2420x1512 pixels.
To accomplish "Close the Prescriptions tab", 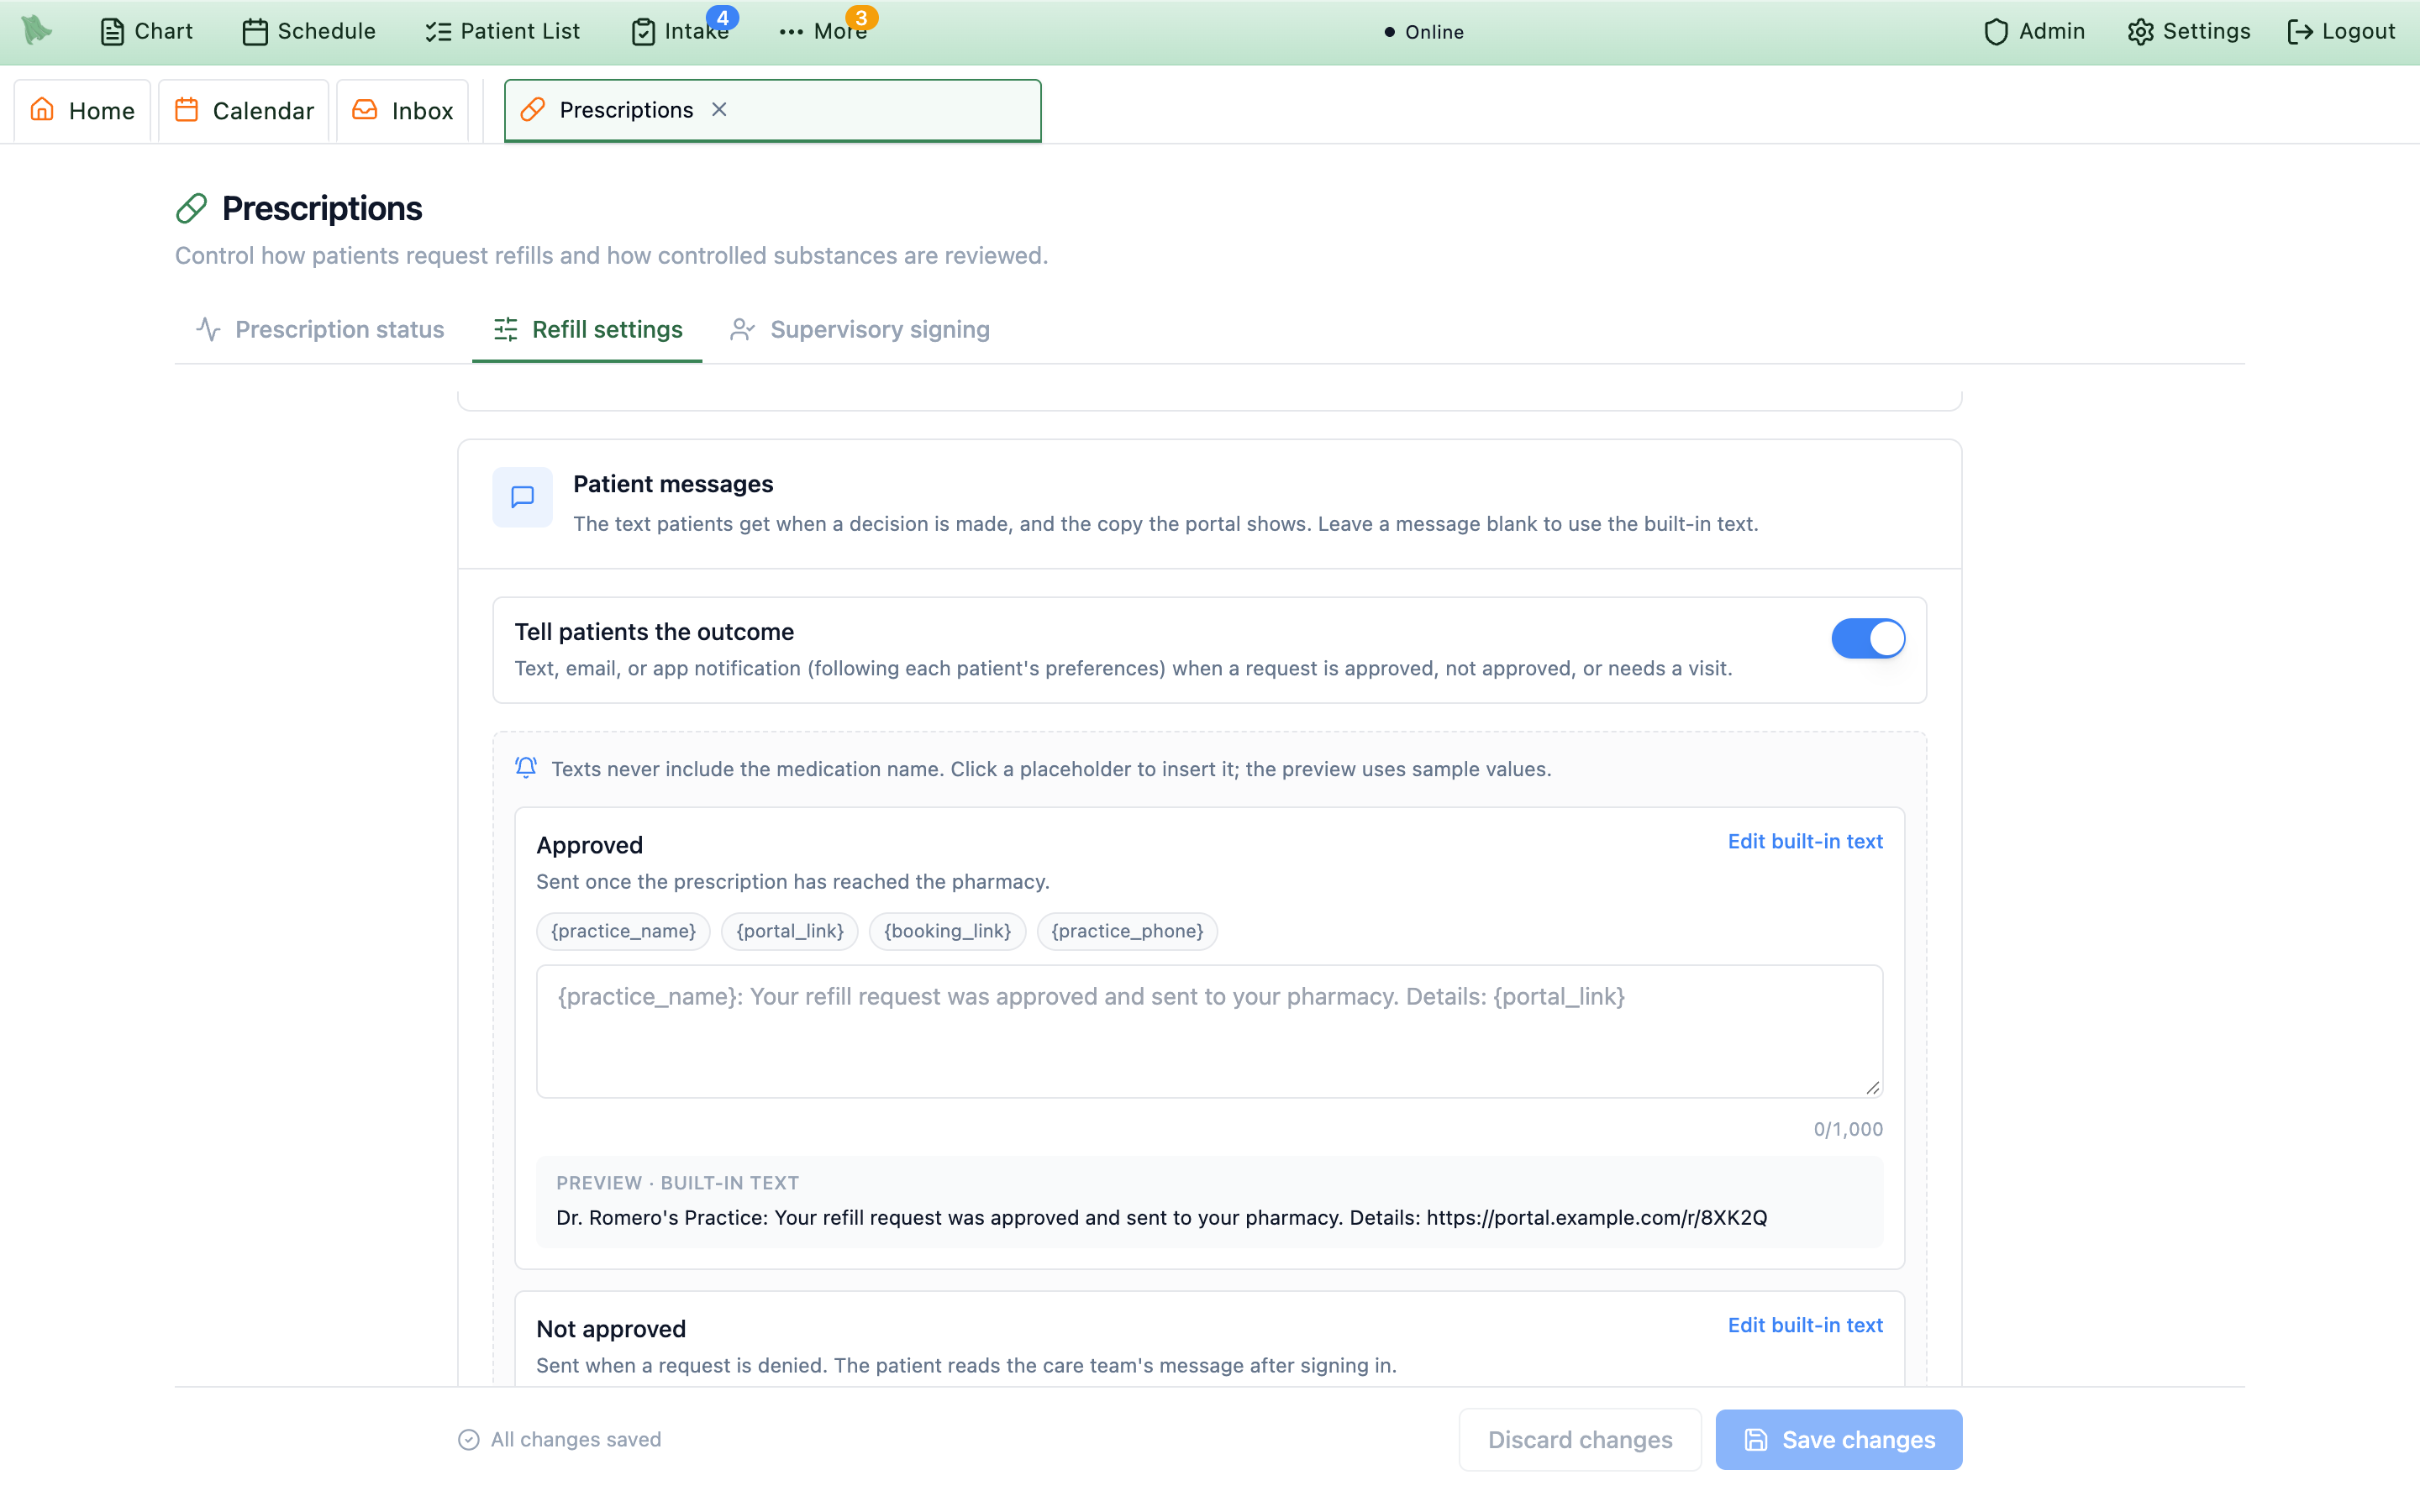I will 719,110.
